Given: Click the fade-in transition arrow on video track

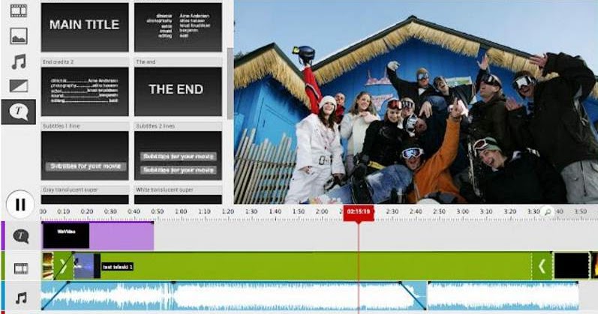Looking at the screenshot, I should coord(63,266).
